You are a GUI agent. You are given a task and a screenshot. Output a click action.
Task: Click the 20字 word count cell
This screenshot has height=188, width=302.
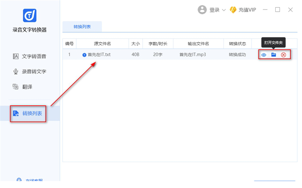tap(158, 55)
